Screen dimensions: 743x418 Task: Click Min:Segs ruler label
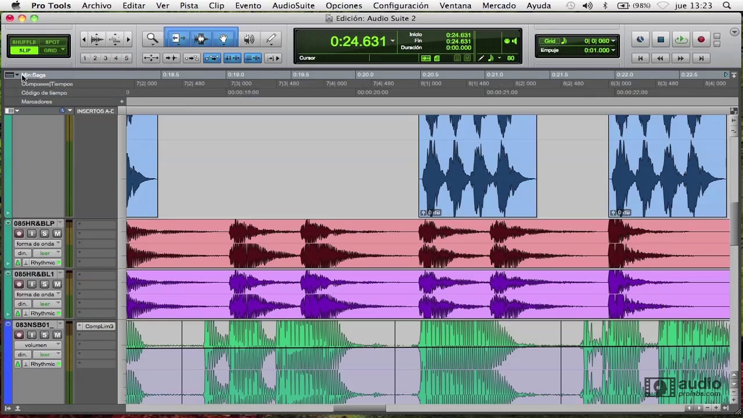click(x=34, y=75)
